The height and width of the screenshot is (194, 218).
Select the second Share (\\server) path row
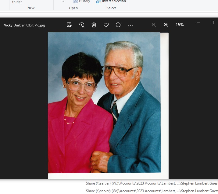152,191
